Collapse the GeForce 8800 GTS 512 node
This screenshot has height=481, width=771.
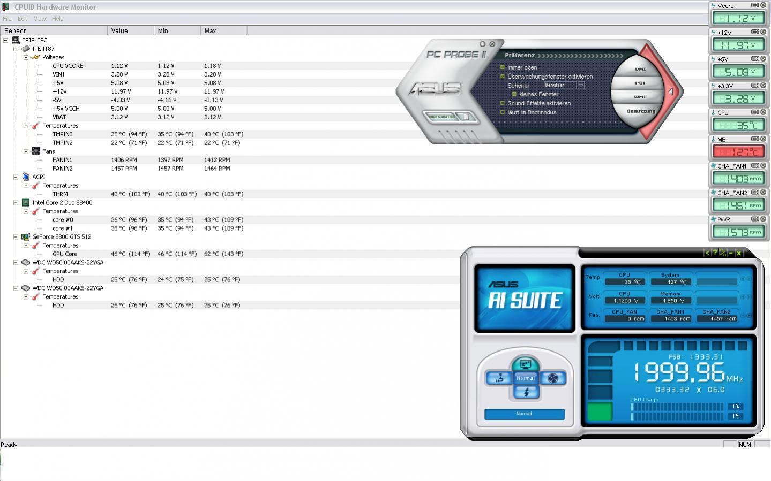tap(16, 237)
